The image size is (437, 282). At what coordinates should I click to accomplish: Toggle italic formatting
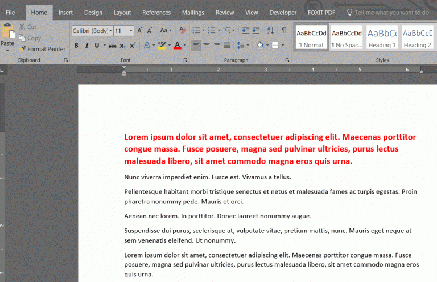pos(86,46)
